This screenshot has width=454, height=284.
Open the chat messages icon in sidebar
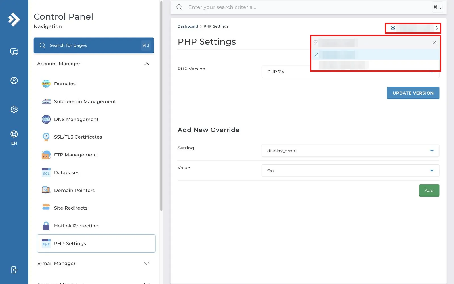click(x=14, y=52)
